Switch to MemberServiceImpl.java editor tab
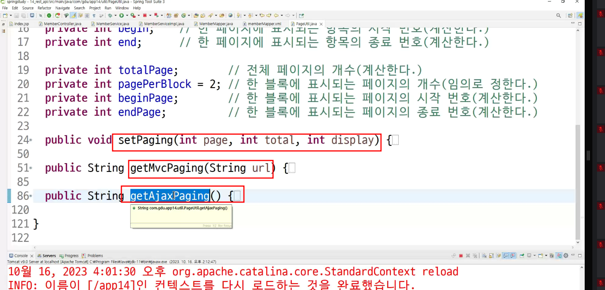Screen dimensions: 605x290 click(x=162, y=24)
